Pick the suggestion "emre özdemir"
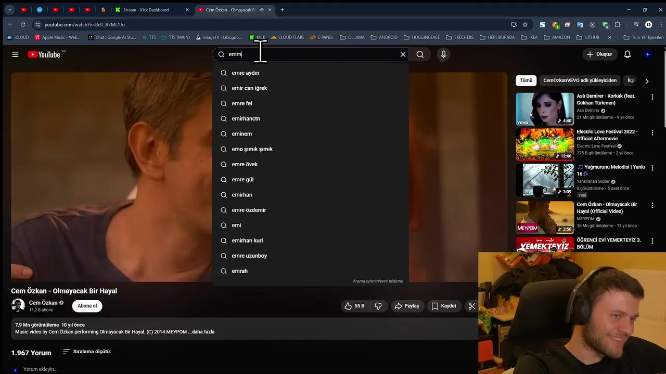This screenshot has height=374, width=666. (x=310, y=210)
